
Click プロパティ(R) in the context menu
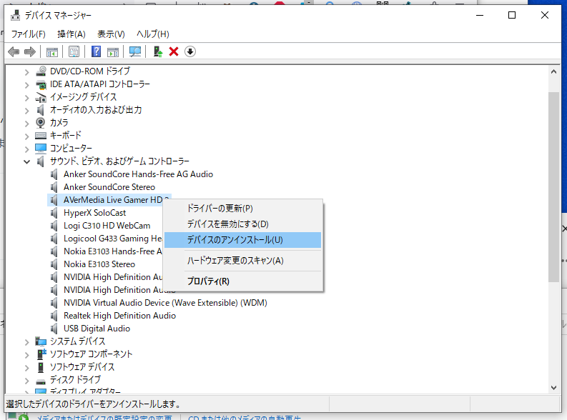tap(208, 281)
